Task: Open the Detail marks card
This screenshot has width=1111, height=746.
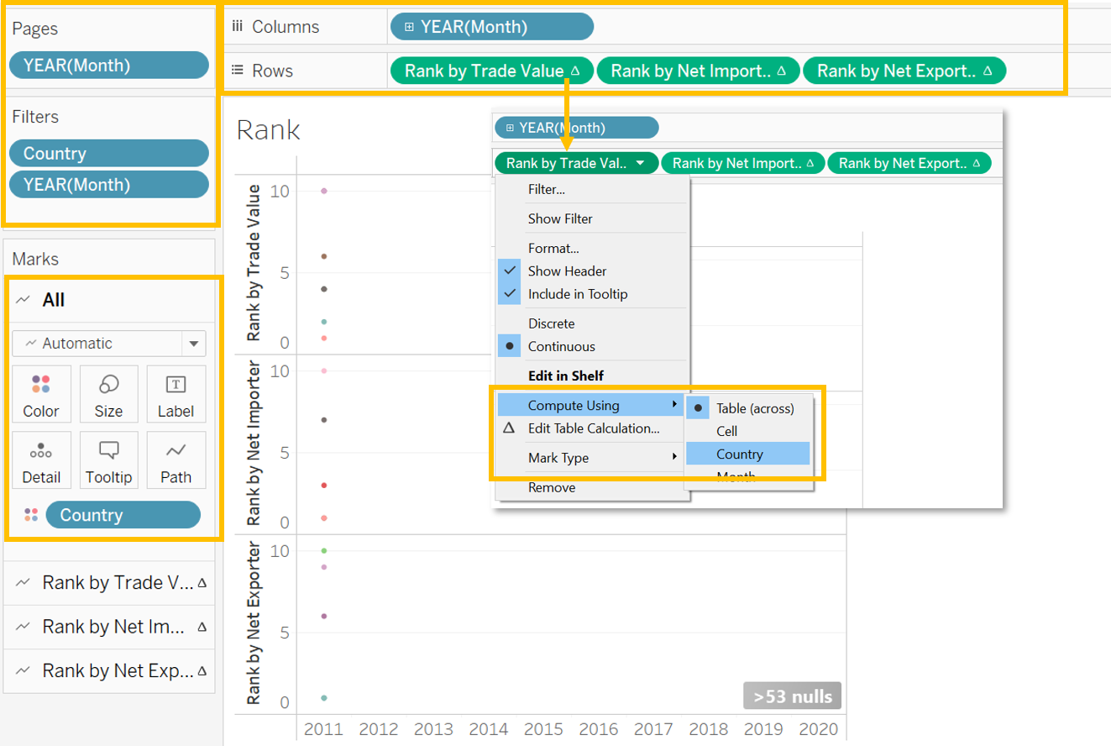Action: tap(41, 451)
